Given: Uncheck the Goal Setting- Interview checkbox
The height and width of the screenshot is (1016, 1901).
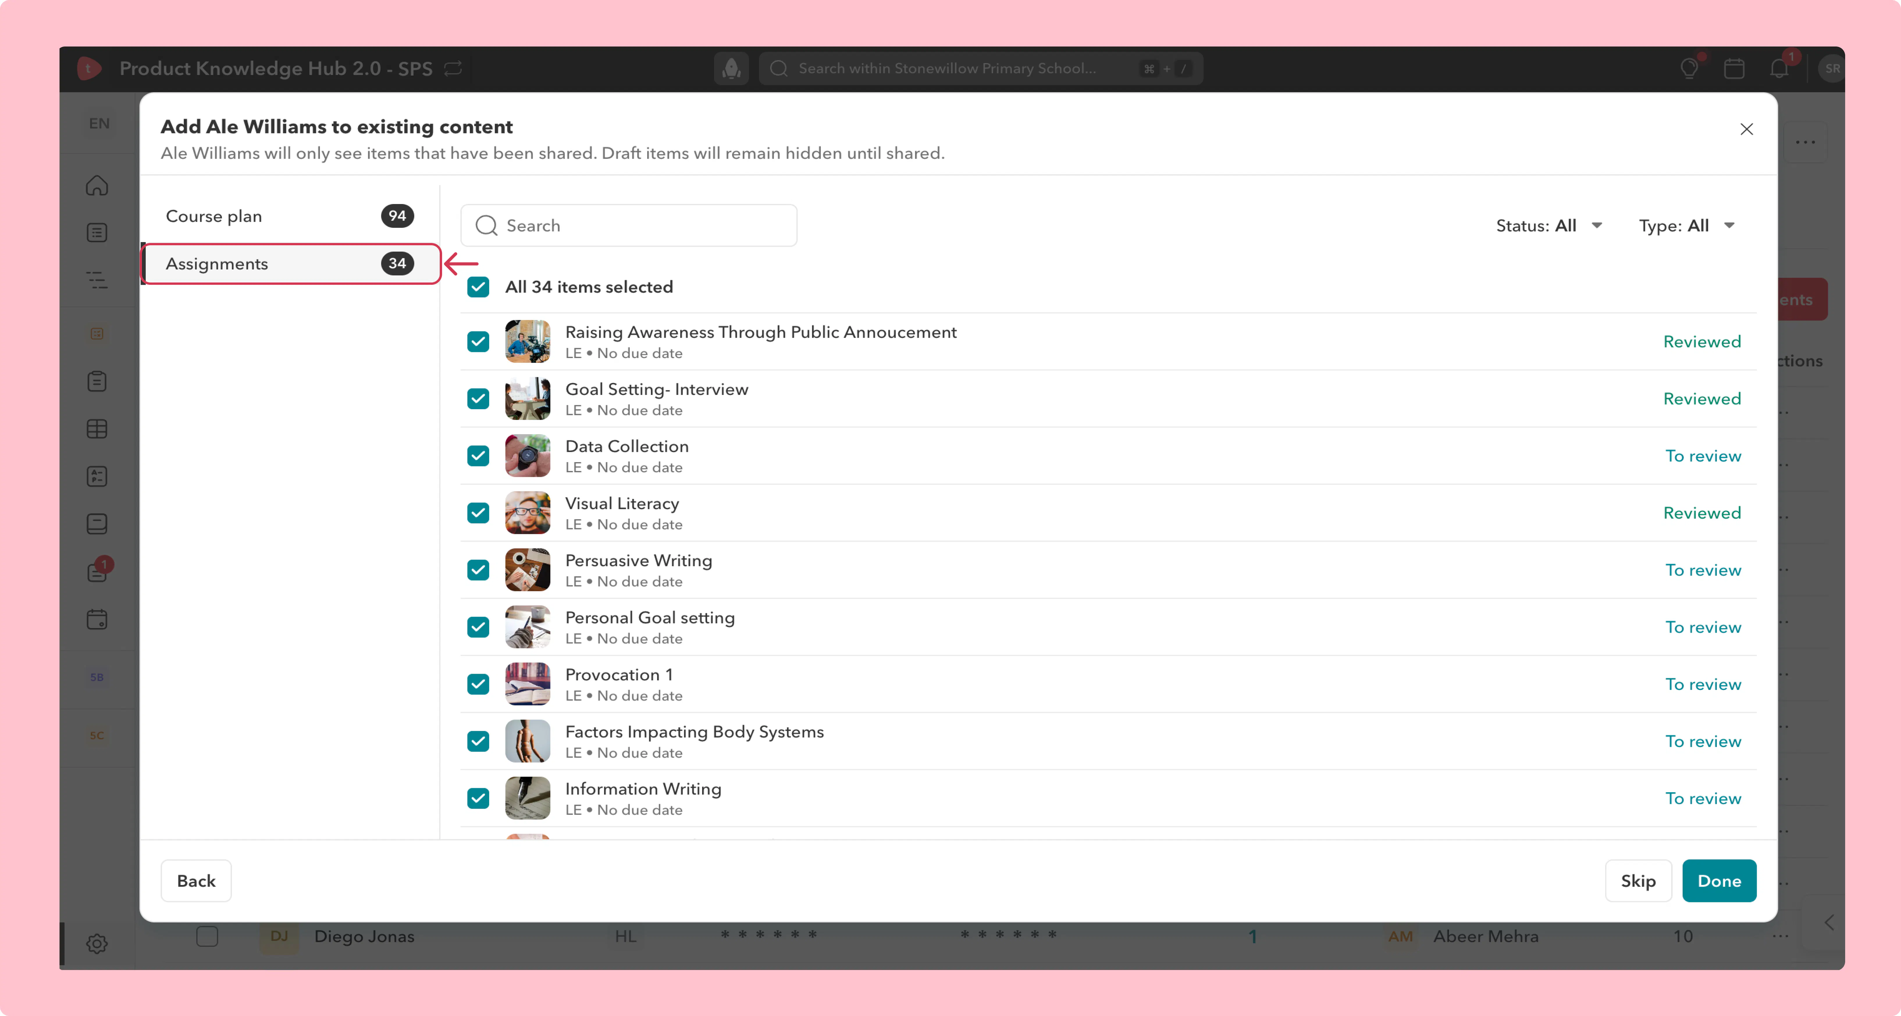Looking at the screenshot, I should pos(478,399).
